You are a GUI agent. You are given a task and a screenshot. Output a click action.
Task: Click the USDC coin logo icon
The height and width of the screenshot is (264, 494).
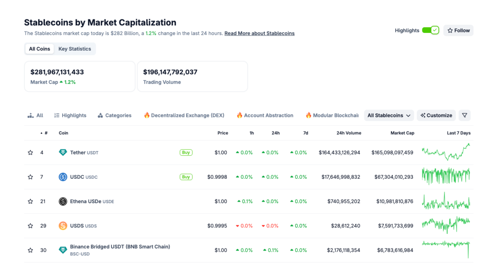click(63, 177)
